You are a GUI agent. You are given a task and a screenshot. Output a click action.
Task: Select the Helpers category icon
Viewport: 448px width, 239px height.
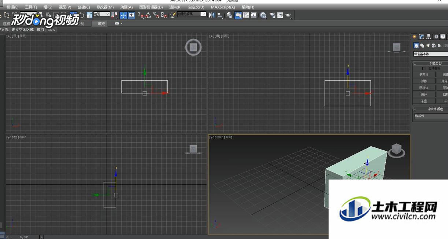click(x=439, y=46)
